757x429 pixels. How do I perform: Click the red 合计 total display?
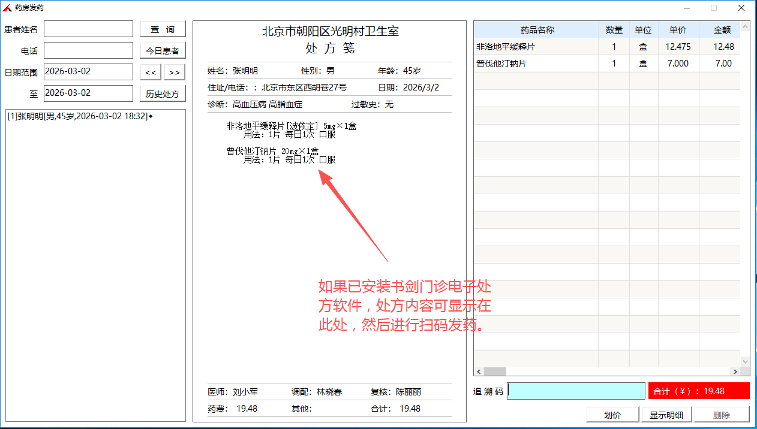click(x=699, y=391)
